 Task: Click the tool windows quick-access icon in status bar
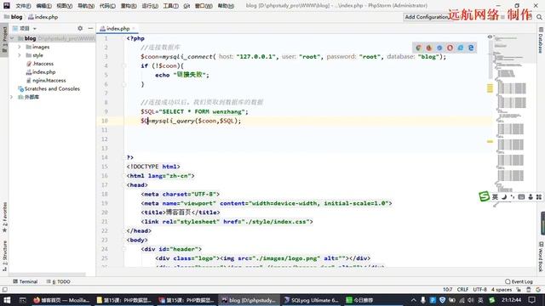pyautogui.click(x=4, y=289)
